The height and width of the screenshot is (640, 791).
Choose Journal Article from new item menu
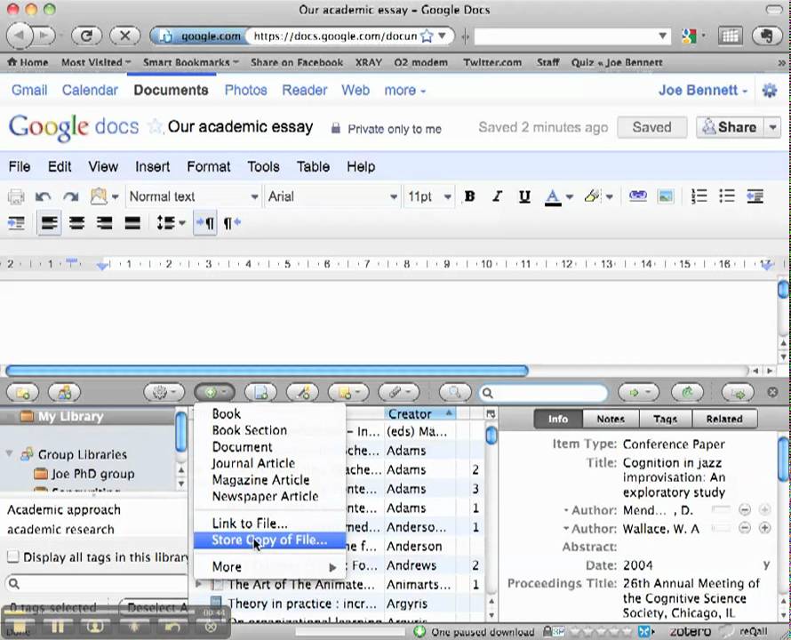coord(253,463)
